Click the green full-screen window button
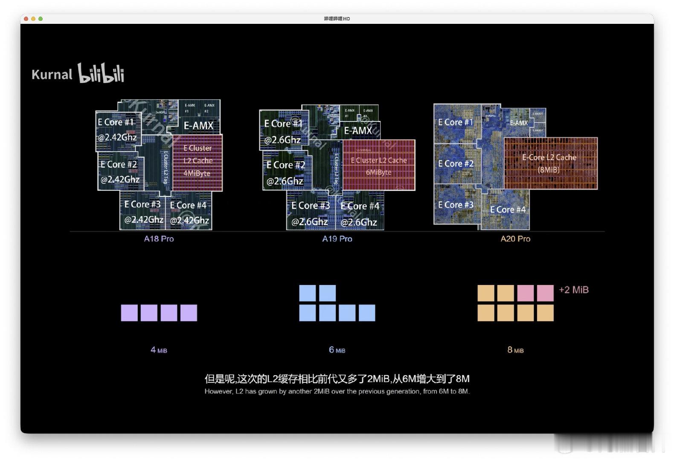Screen dimensions: 674x460 click(x=41, y=19)
